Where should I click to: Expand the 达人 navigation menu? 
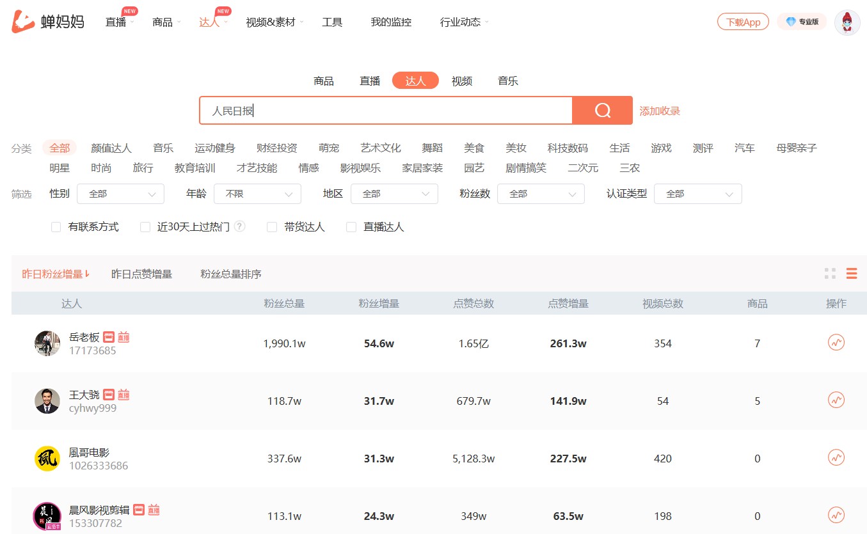pyautogui.click(x=213, y=22)
